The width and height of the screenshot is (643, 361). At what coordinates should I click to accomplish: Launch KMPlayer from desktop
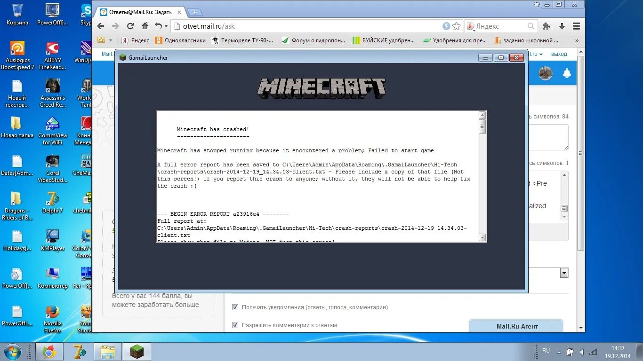53,240
